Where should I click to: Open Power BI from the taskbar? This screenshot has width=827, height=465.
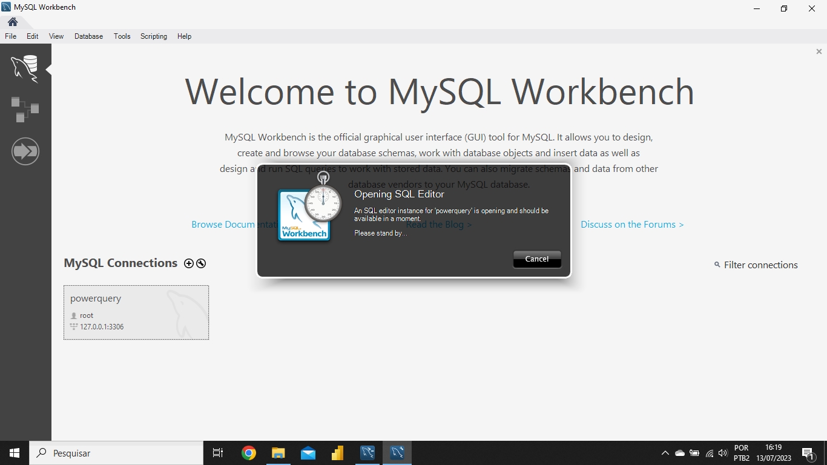[338, 453]
